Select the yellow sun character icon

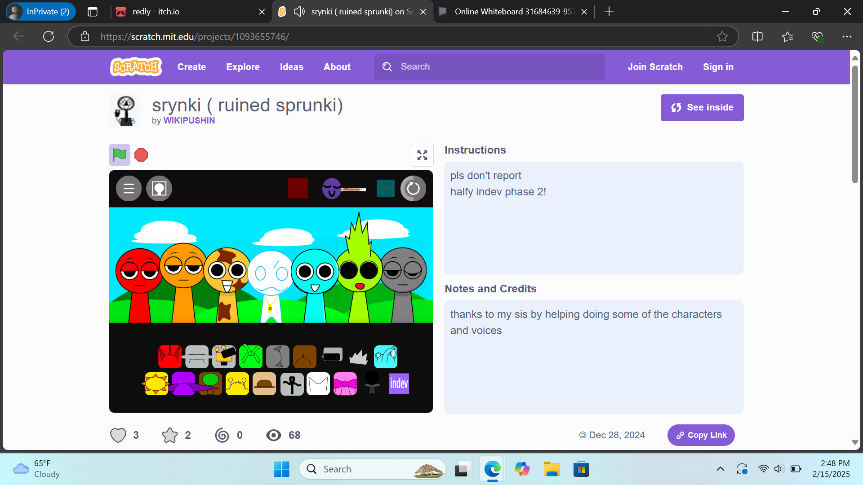(156, 384)
